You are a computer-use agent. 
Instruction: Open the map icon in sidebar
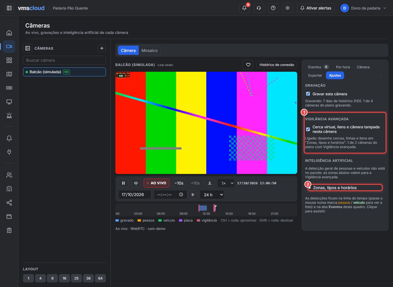click(x=9, y=74)
